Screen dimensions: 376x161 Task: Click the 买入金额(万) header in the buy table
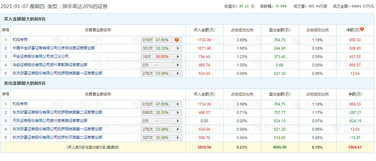(204, 30)
